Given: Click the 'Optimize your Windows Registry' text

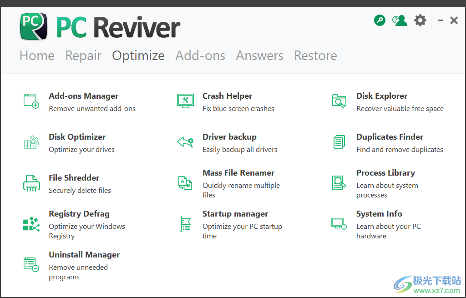Looking at the screenshot, I should [x=87, y=231].
